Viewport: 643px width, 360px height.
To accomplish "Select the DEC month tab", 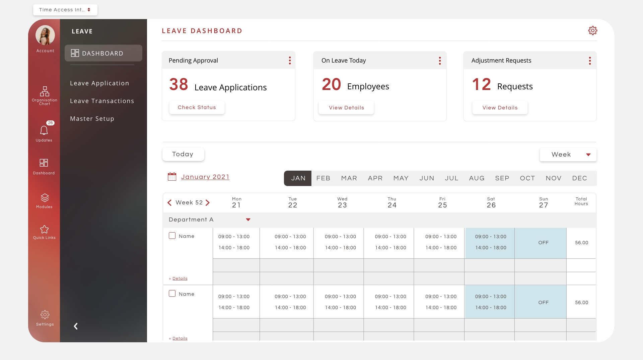I will [x=580, y=178].
